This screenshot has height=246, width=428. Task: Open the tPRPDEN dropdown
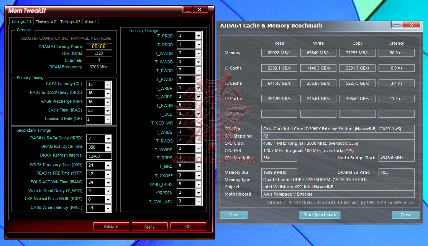tap(198, 193)
